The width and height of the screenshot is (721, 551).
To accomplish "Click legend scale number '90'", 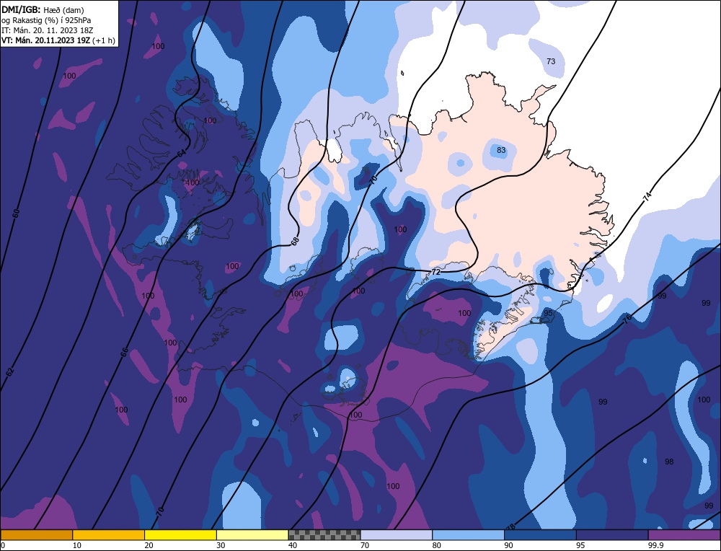I will tap(508, 545).
